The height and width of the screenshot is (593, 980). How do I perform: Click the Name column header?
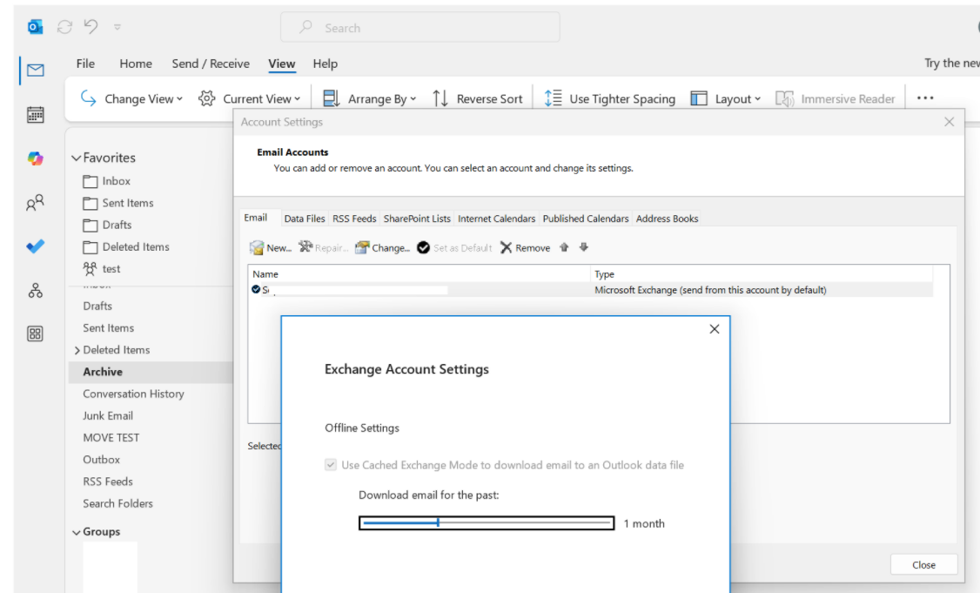(x=420, y=274)
